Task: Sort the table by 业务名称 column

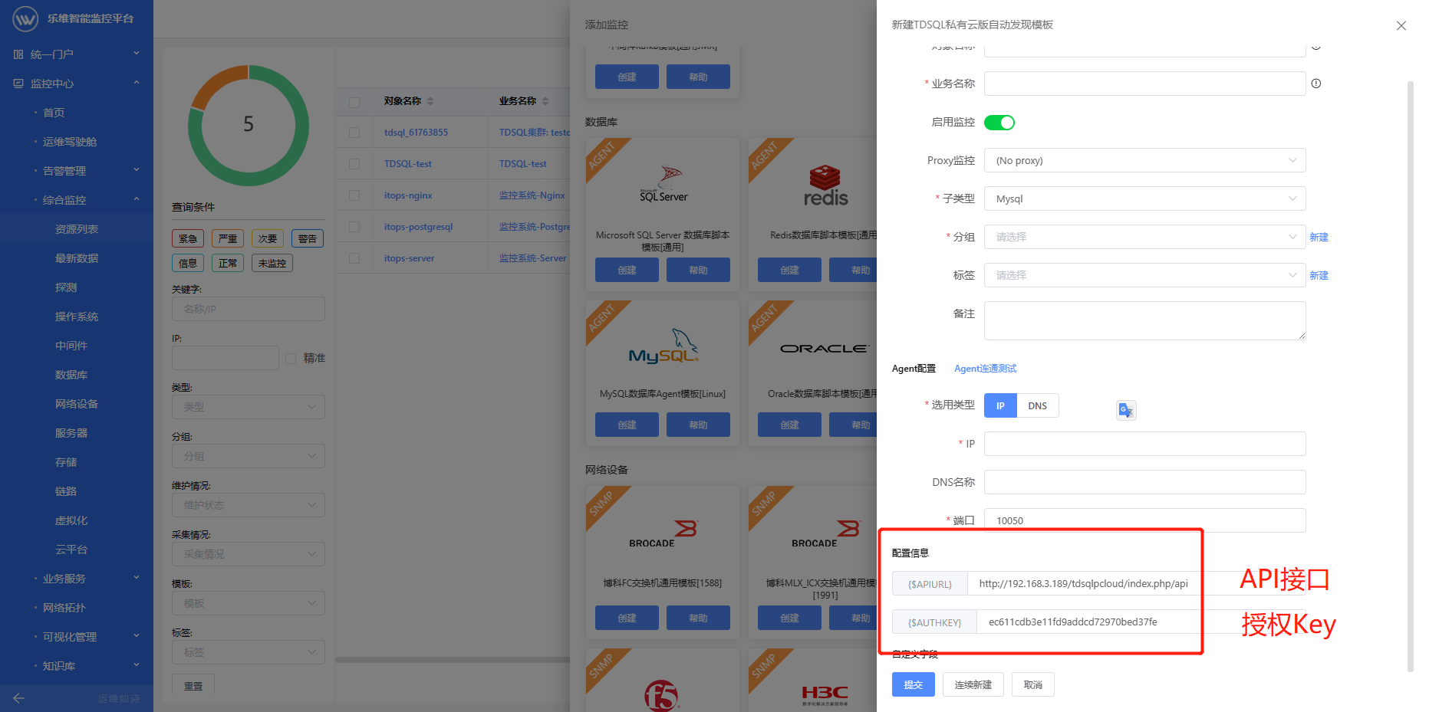Action: [x=545, y=101]
